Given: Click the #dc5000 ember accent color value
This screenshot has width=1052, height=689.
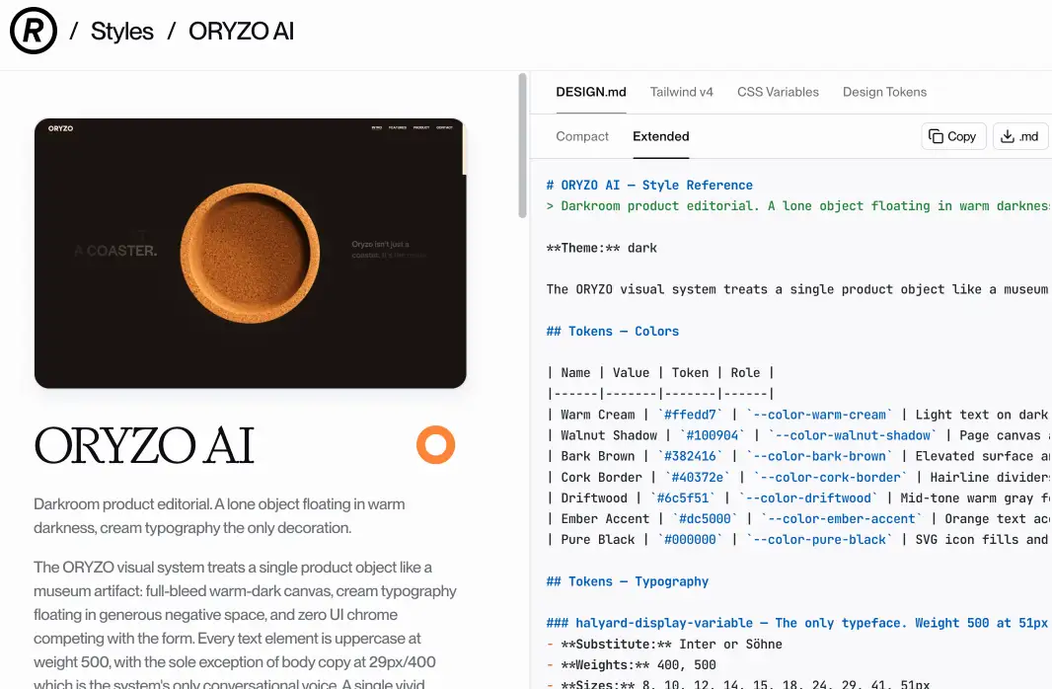Looking at the screenshot, I should click(x=704, y=518).
